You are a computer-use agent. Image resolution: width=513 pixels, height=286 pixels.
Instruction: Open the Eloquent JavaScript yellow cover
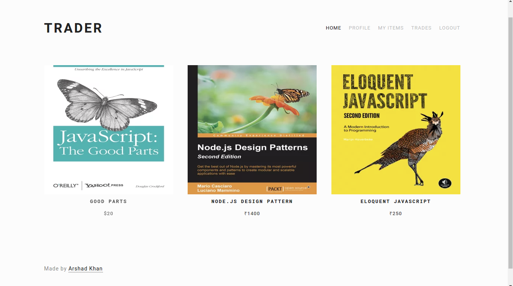click(396, 130)
